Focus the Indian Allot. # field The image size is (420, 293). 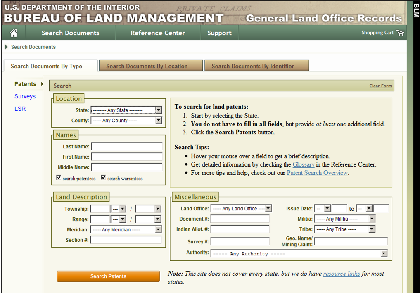pos(240,229)
